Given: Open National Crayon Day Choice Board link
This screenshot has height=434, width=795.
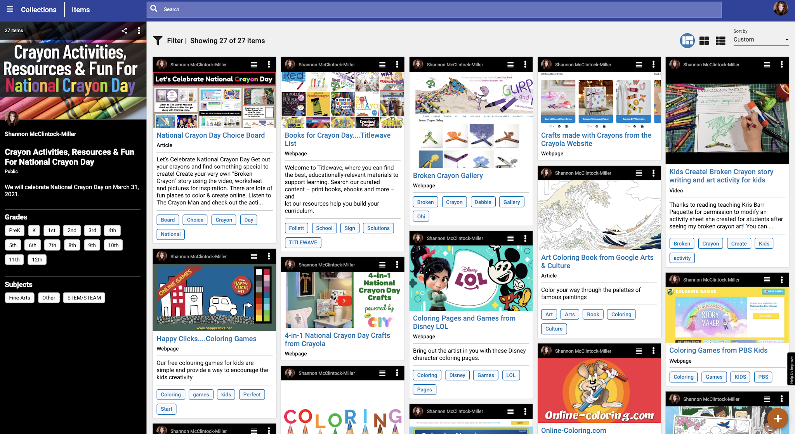Looking at the screenshot, I should point(210,135).
